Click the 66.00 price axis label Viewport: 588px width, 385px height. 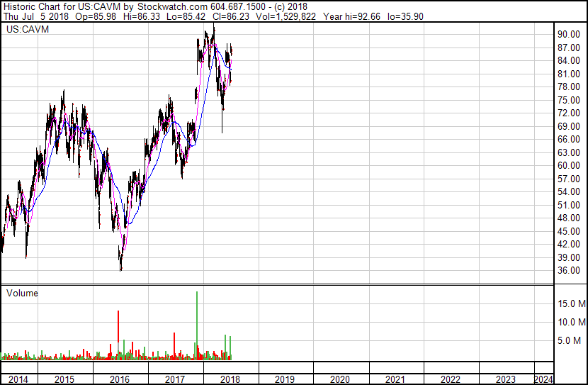[x=569, y=139]
